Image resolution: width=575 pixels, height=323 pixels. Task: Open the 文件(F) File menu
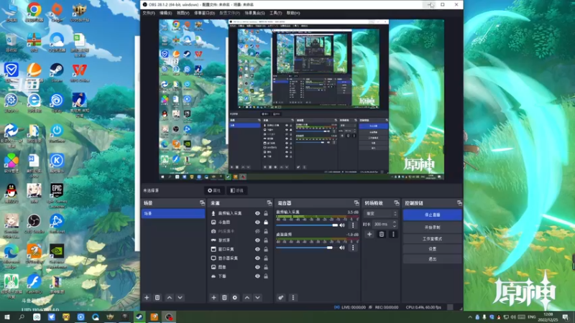149,13
